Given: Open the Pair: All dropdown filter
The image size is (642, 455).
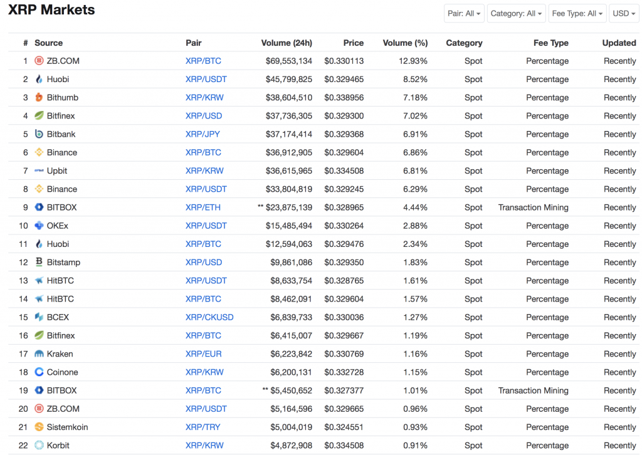Looking at the screenshot, I should 464,13.
